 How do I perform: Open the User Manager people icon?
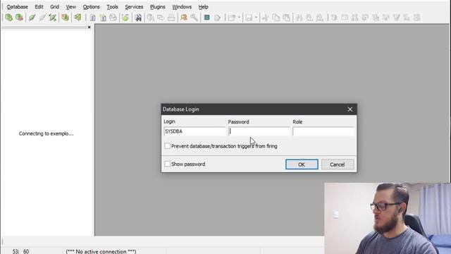click(184, 18)
